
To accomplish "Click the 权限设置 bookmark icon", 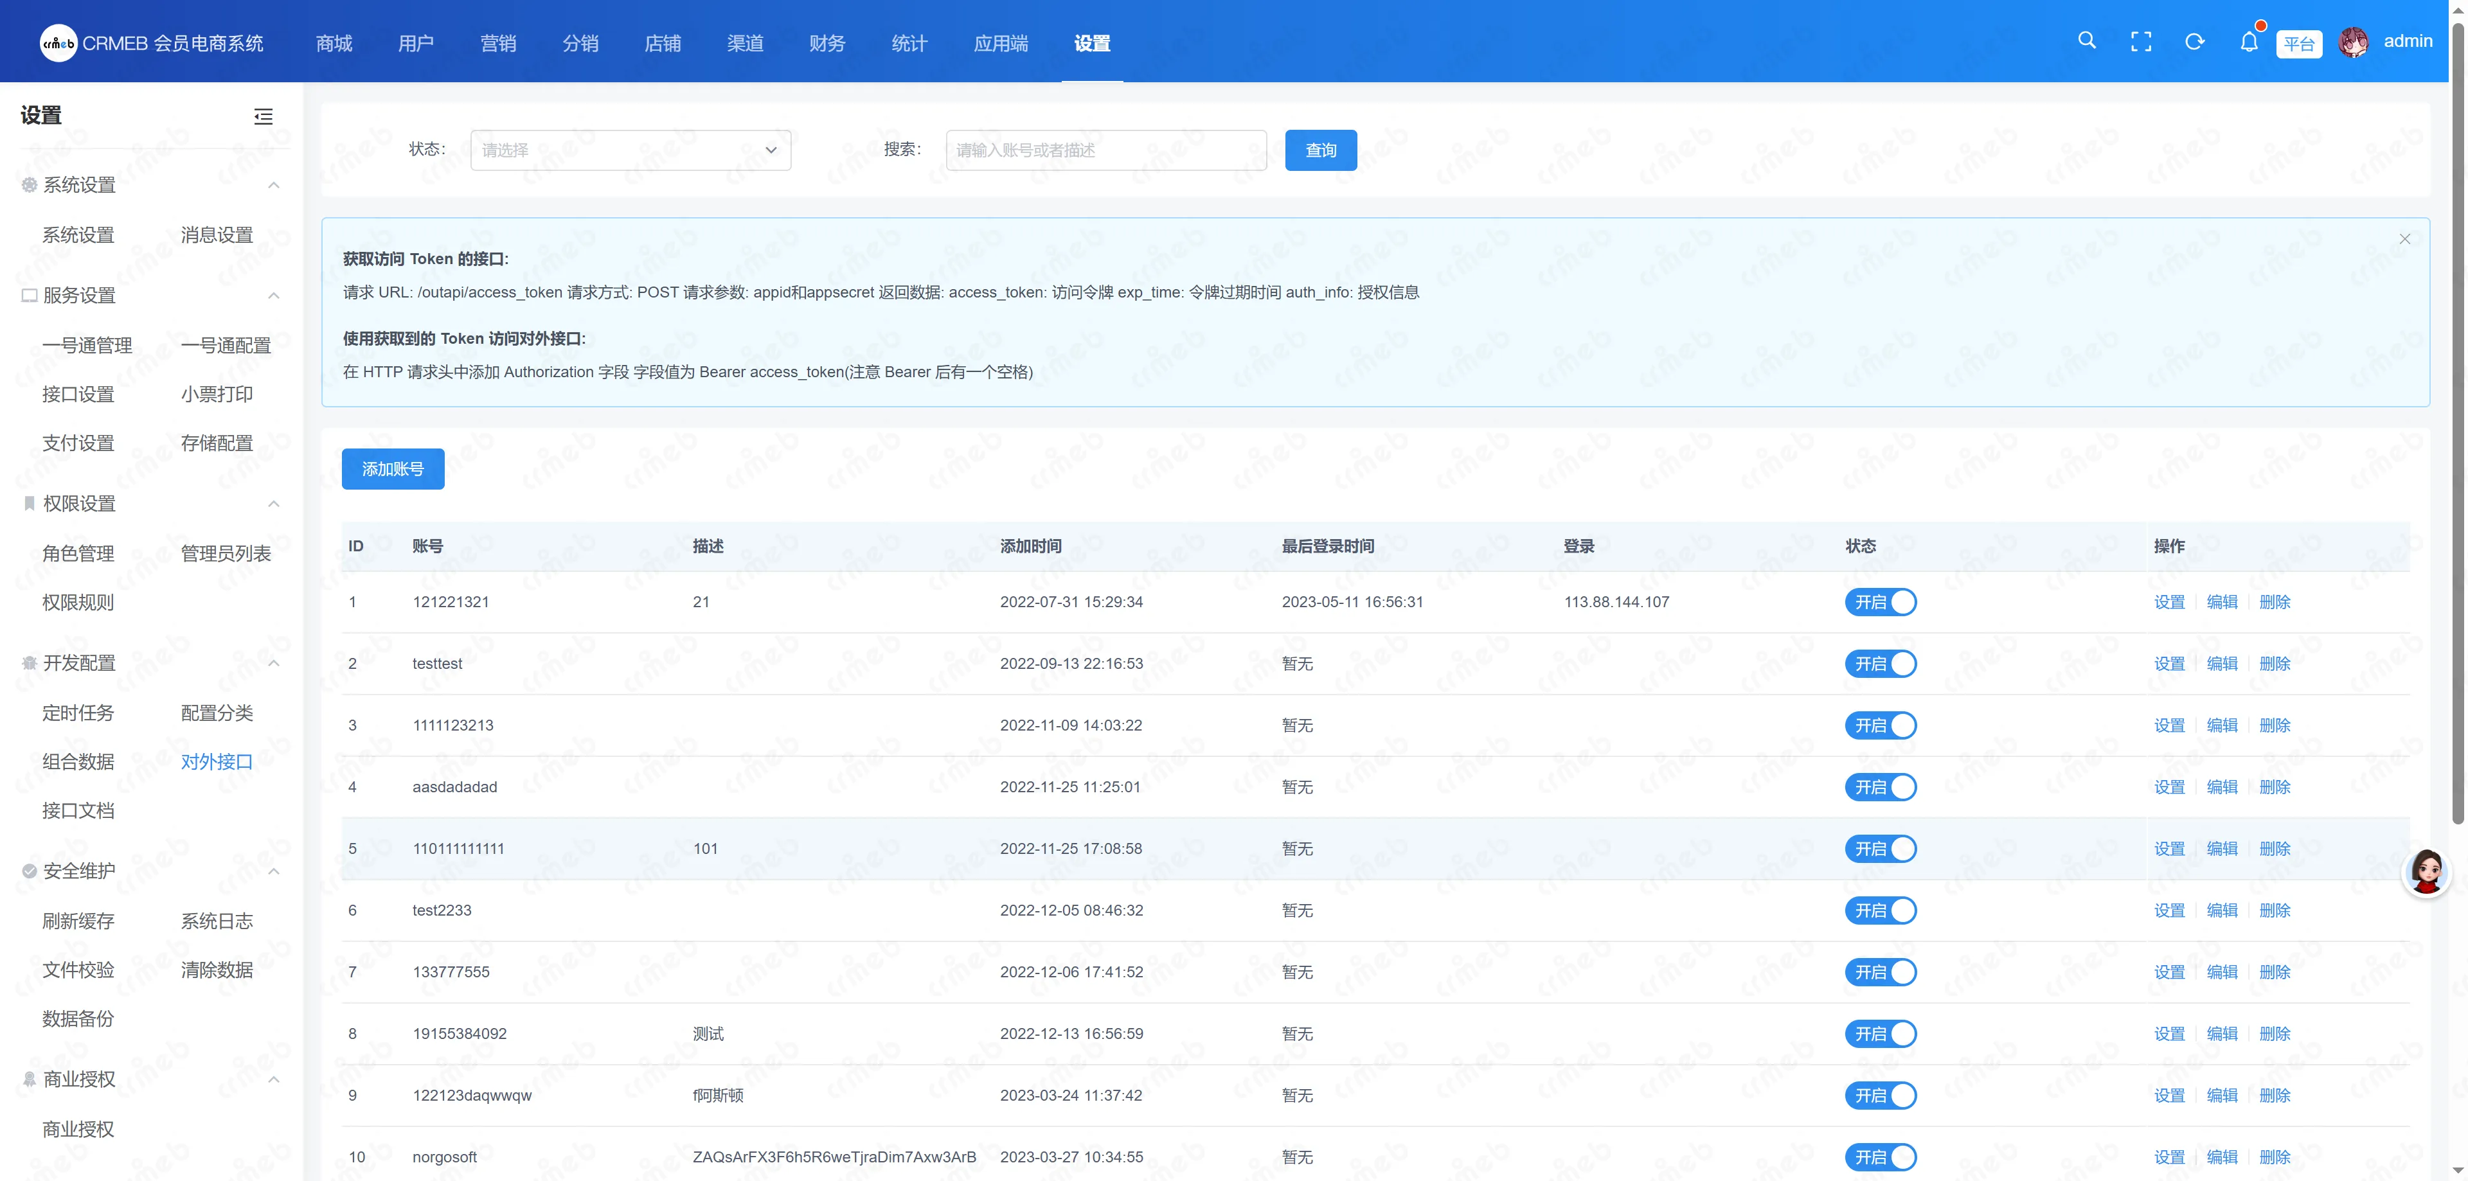I will coord(30,504).
